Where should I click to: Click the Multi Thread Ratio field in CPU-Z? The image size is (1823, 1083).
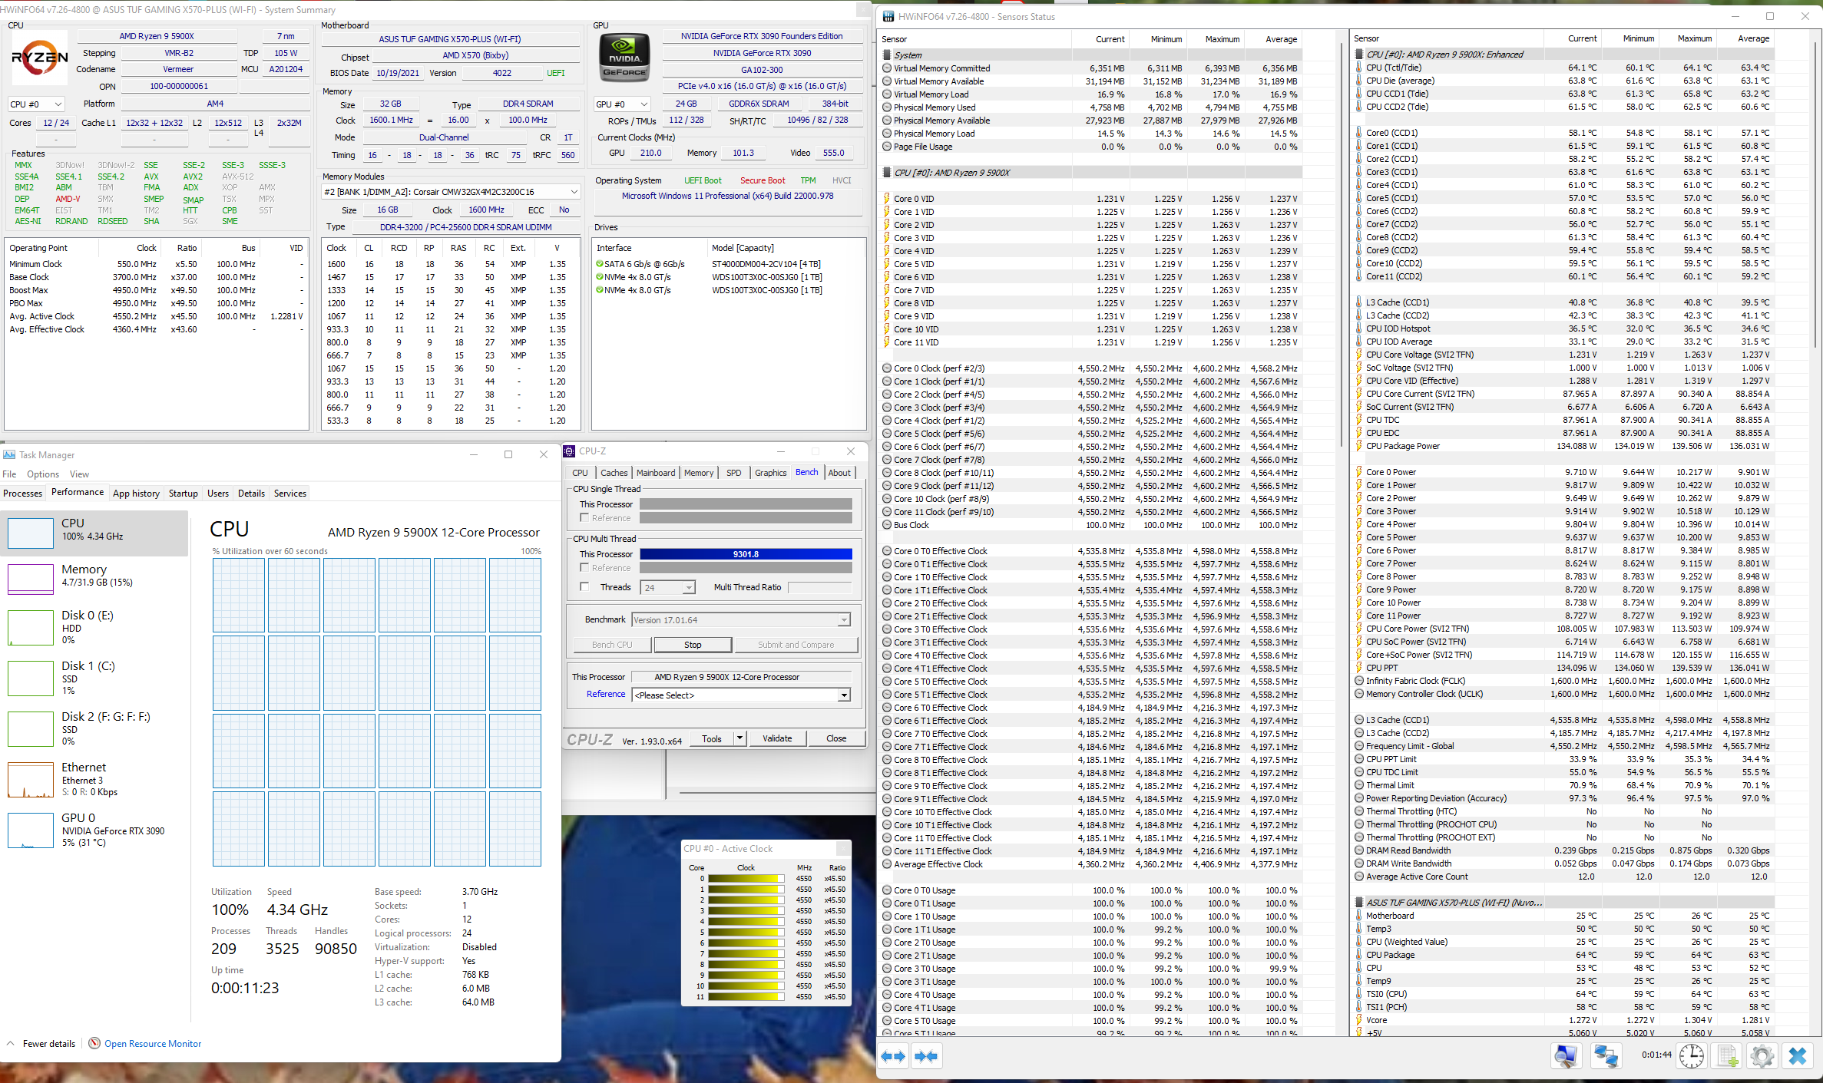(820, 587)
